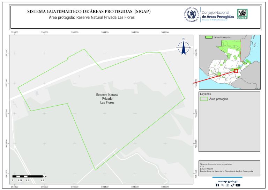The width and height of the screenshot is (268, 190).
Task: Open the TikTok icon link
Action: pyautogui.click(x=232, y=185)
